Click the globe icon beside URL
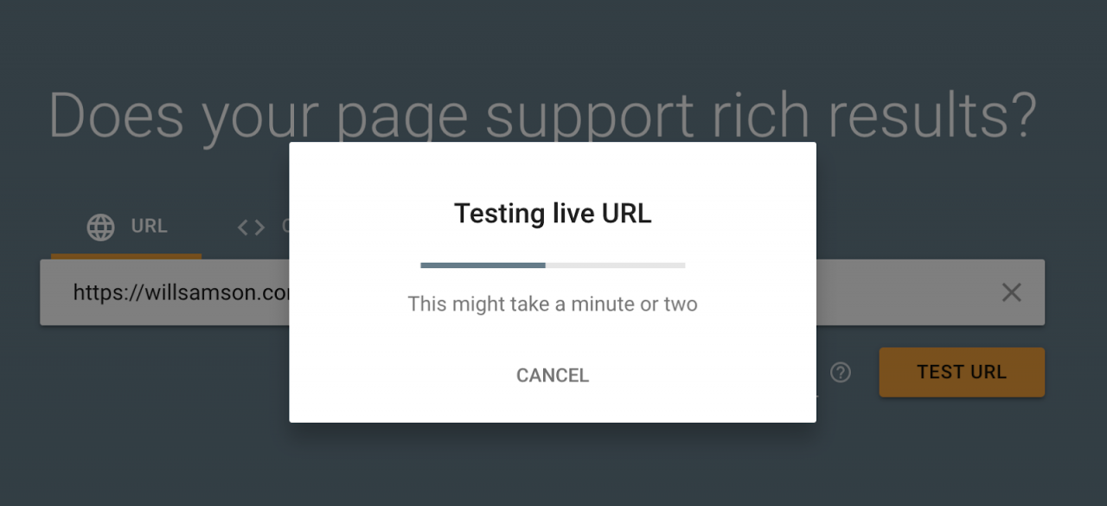This screenshot has width=1107, height=506. tap(100, 227)
